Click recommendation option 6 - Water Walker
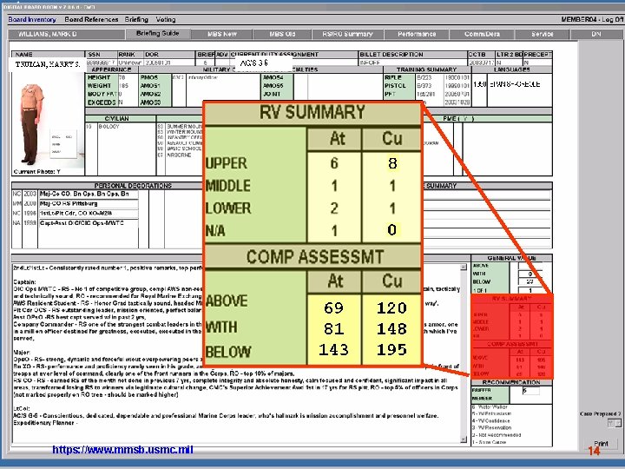 pos(490,407)
